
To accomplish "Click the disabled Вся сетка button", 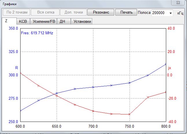I will [45, 12].
